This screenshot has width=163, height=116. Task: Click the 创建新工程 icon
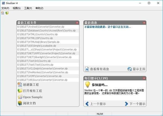(20, 85)
